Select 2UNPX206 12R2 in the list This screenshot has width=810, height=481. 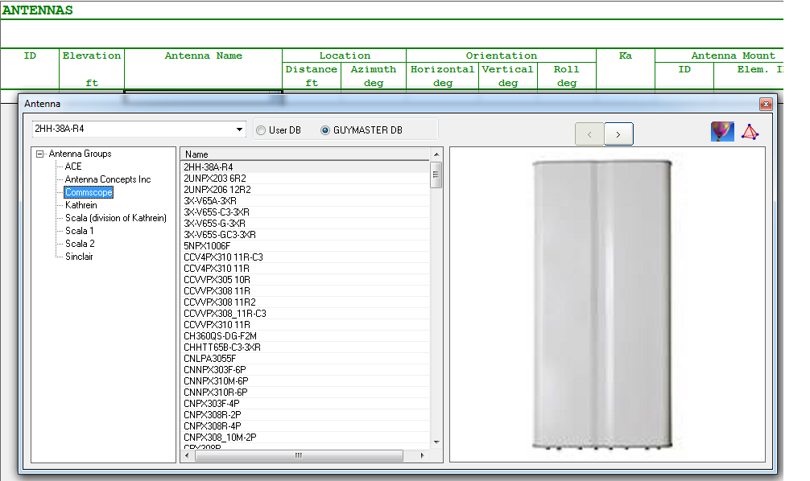click(305, 189)
